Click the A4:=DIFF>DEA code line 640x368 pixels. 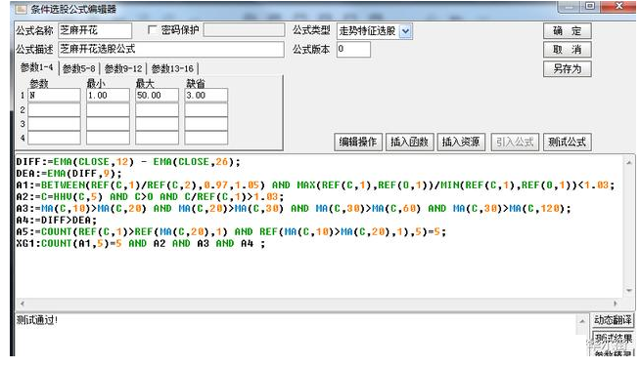[57, 221]
